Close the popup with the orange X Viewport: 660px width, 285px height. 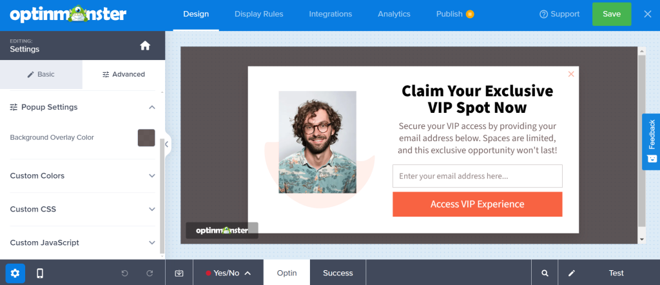point(571,74)
